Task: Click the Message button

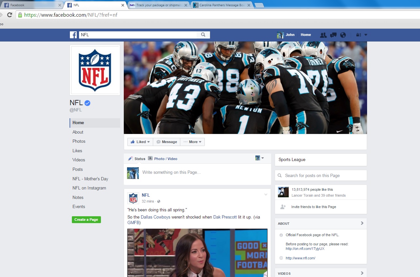Action: (x=167, y=142)
